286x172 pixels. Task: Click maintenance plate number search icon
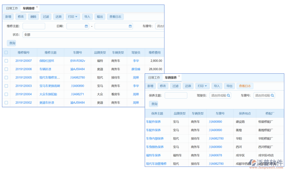point(272,95)
